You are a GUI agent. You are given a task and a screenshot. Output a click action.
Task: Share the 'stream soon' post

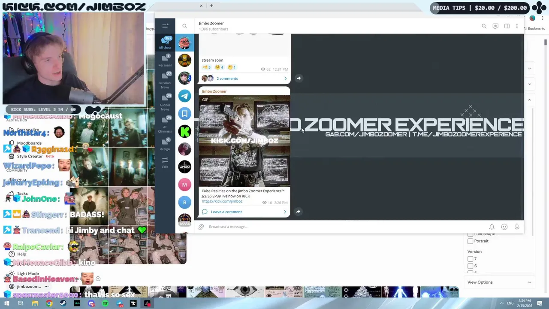coord(299,78)
